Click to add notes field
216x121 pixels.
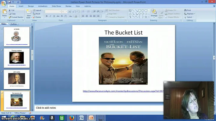(x=99, y=108)
